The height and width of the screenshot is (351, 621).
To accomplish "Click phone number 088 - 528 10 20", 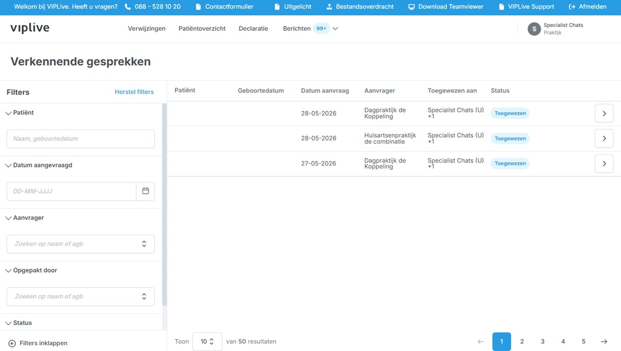I will [158, 7].
